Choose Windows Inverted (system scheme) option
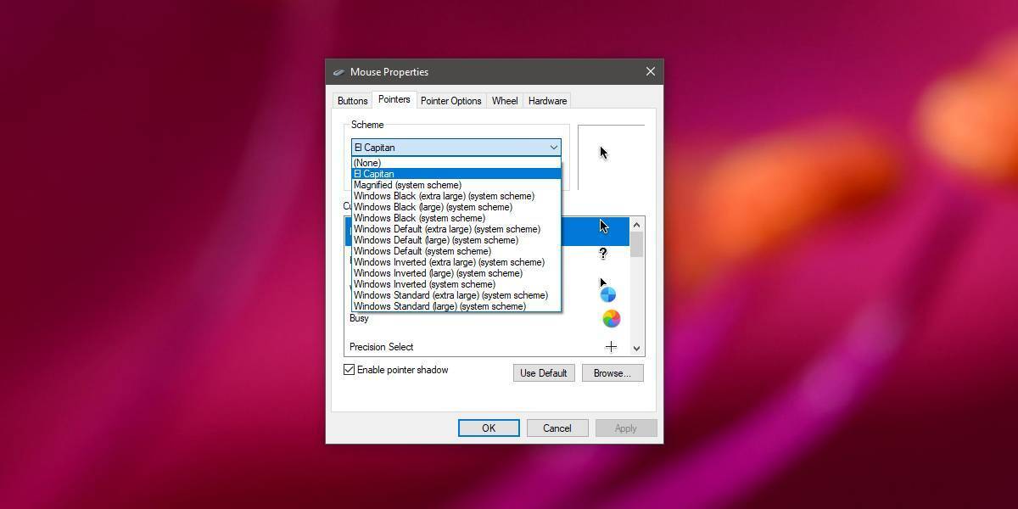 456,284
